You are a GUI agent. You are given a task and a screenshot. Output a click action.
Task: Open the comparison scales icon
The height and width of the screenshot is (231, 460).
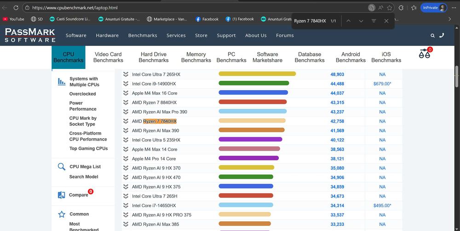pos(425,54)
